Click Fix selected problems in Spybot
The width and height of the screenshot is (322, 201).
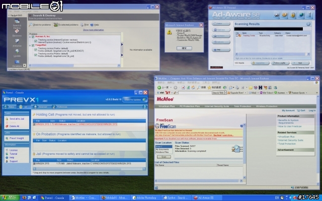pos(66,25)
